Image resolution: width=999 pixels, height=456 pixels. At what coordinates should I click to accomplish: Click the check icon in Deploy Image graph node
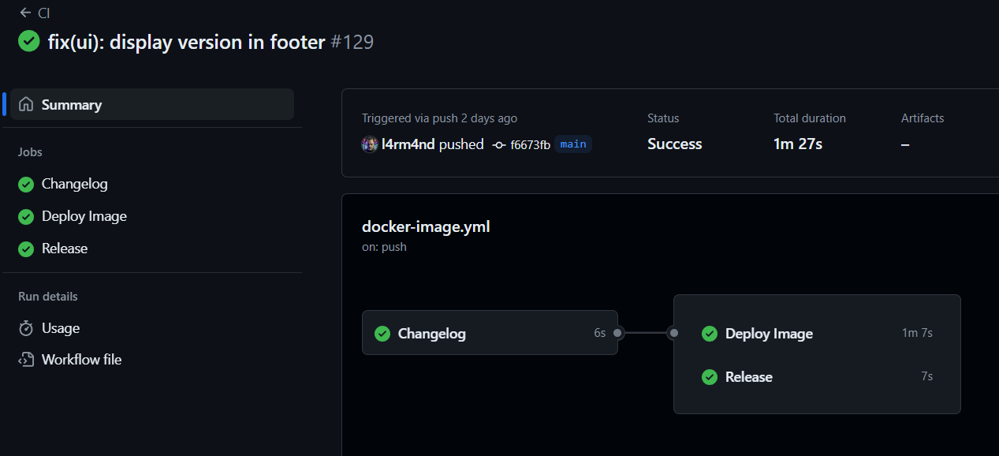(709, 334)
